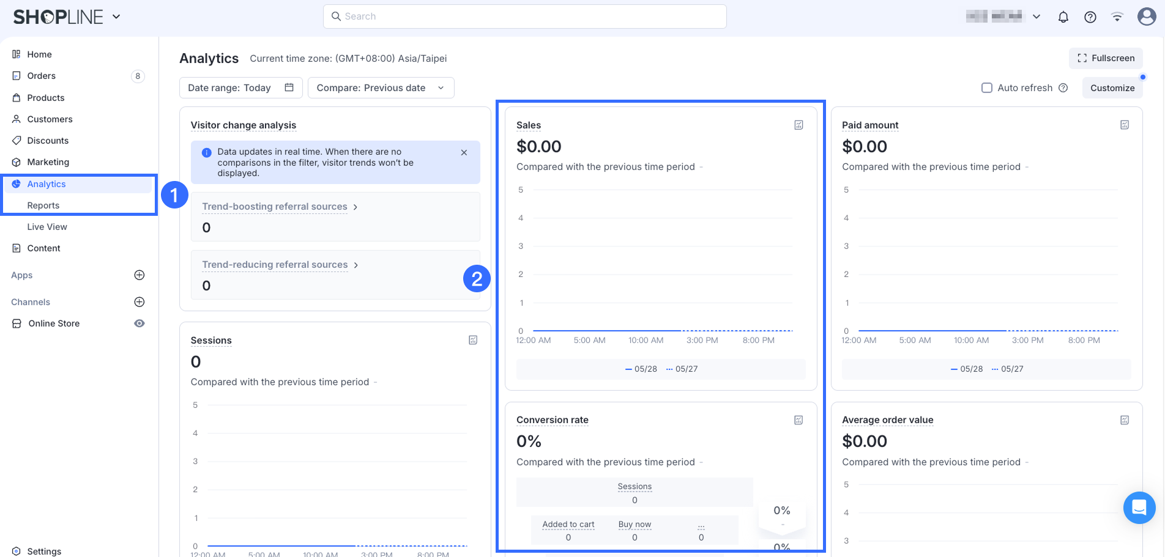1165x557 pixels.
Task: Enable the Auto refresh checkbox
Action: 986,88
